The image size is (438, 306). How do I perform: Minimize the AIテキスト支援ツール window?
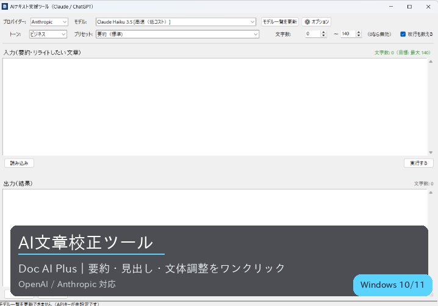(391, 7)
